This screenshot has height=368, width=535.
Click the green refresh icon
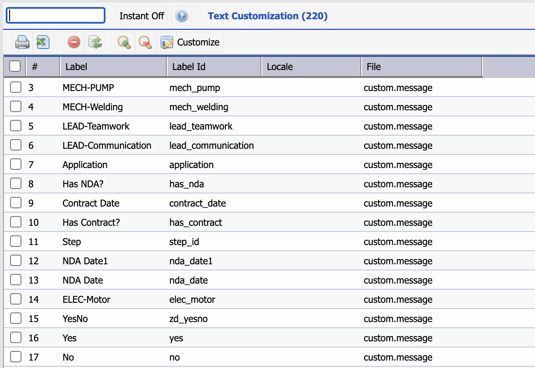click(95, 42)
